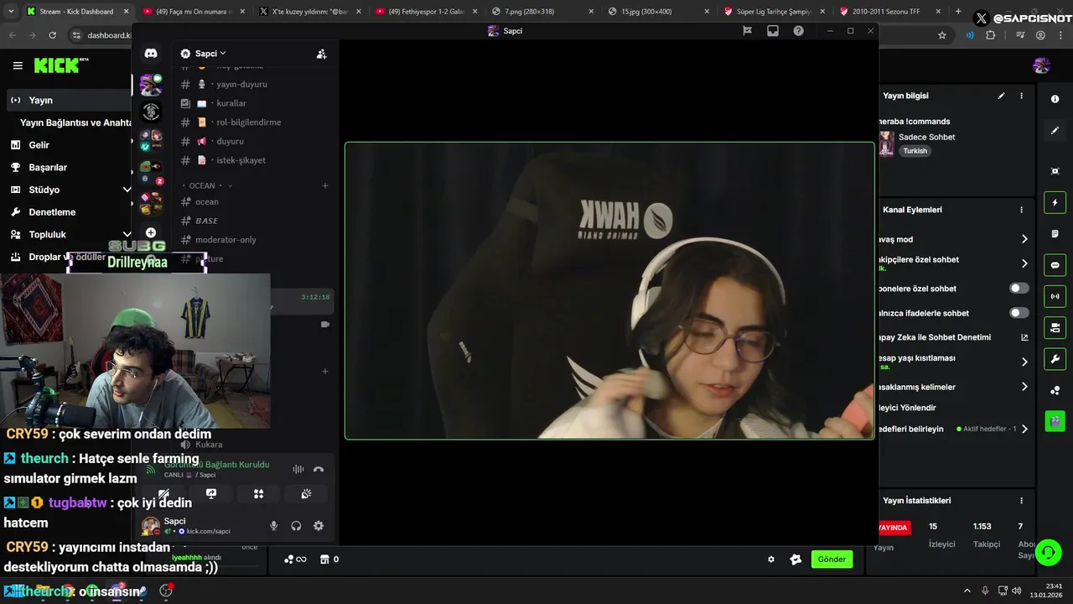The width and height of the screenshot is (1073, 604).
Task: Open Discord help question mark icon
Action: 798,31
